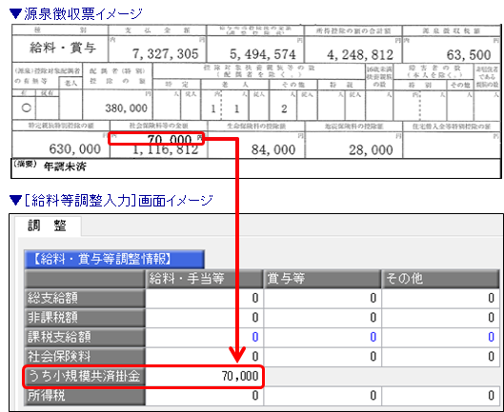Click the 課税支給額 row label
504x412 pixels.
click(x=85, y=337)
